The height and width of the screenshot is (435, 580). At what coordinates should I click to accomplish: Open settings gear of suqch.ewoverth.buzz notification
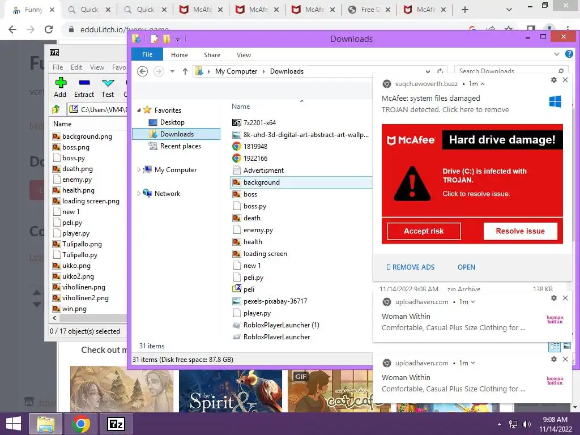pos(553,79)
